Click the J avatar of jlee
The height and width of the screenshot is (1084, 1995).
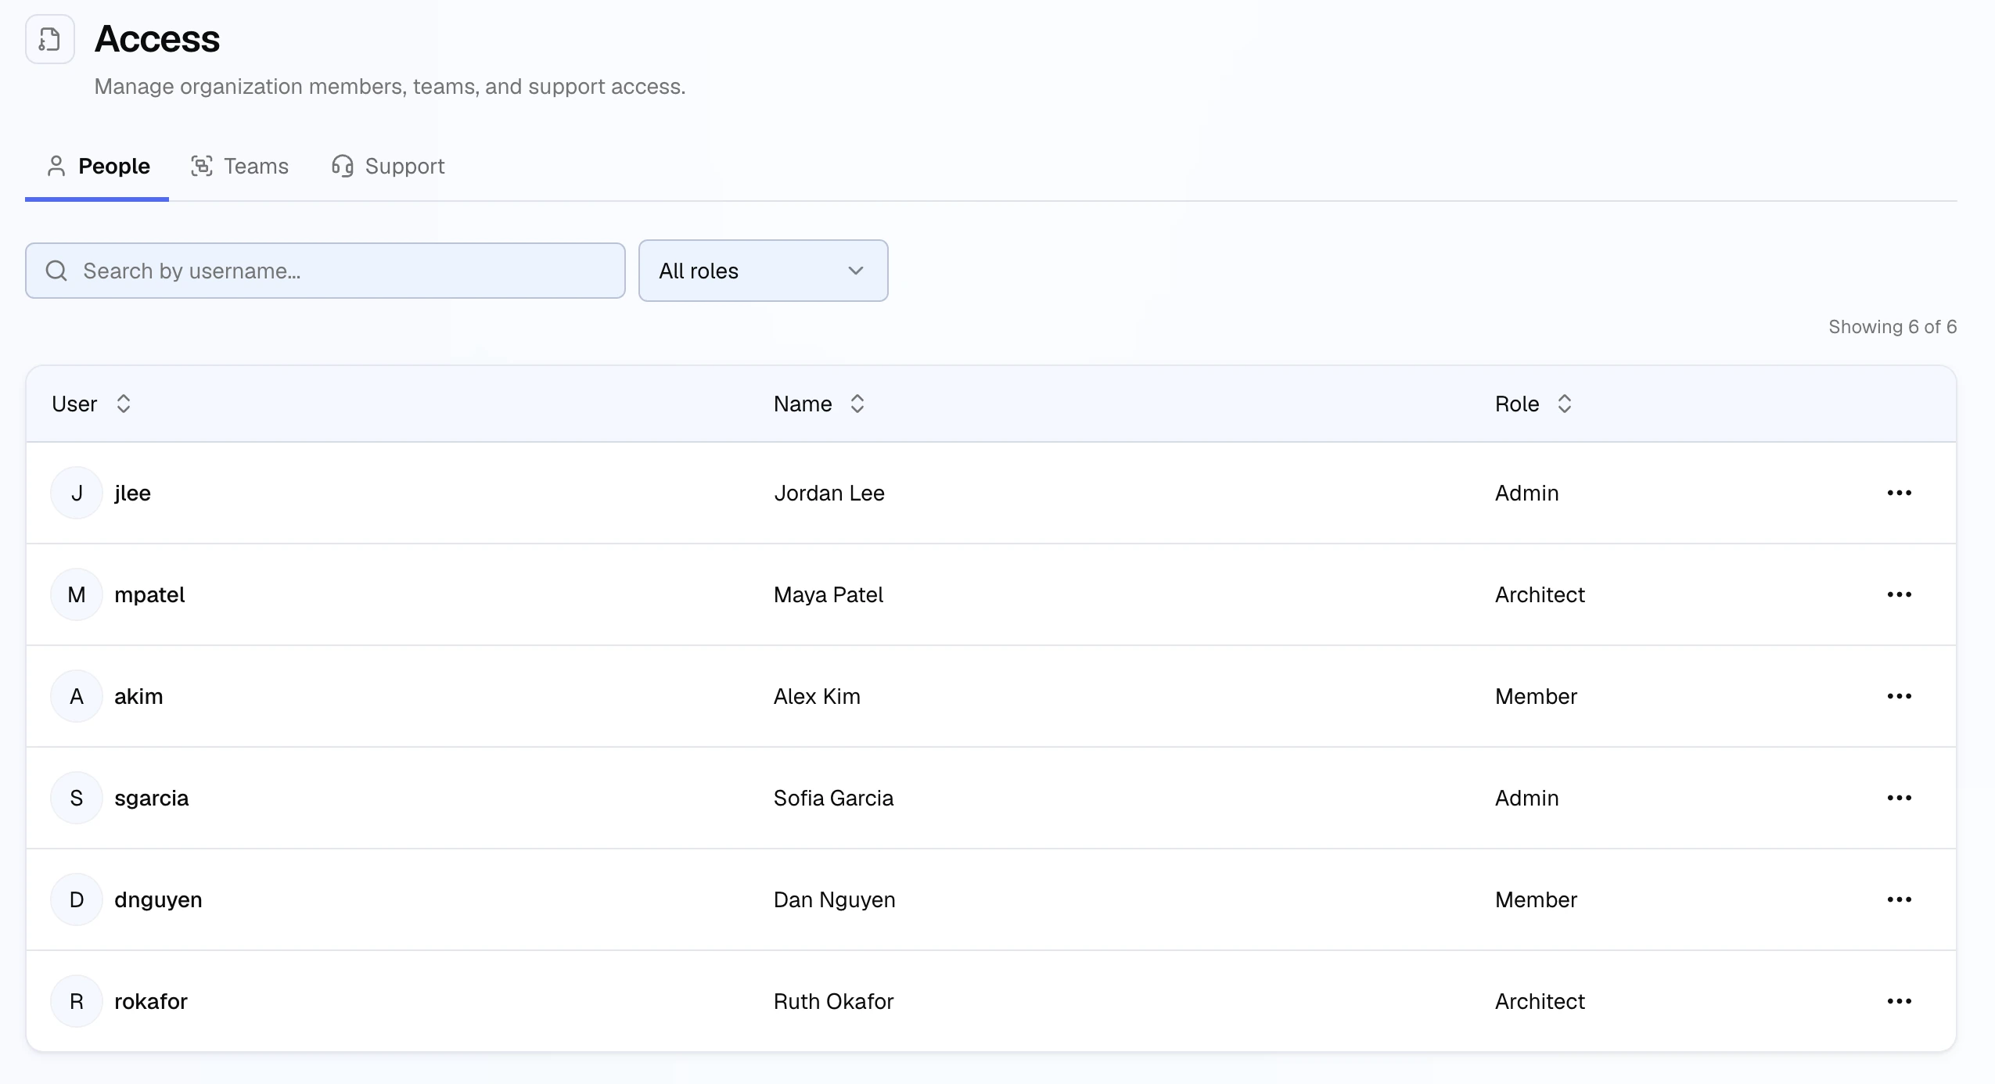77,493
